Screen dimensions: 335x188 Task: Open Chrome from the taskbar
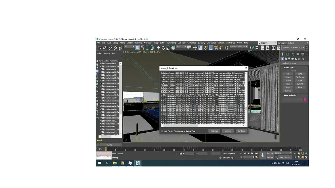(122, 163)
